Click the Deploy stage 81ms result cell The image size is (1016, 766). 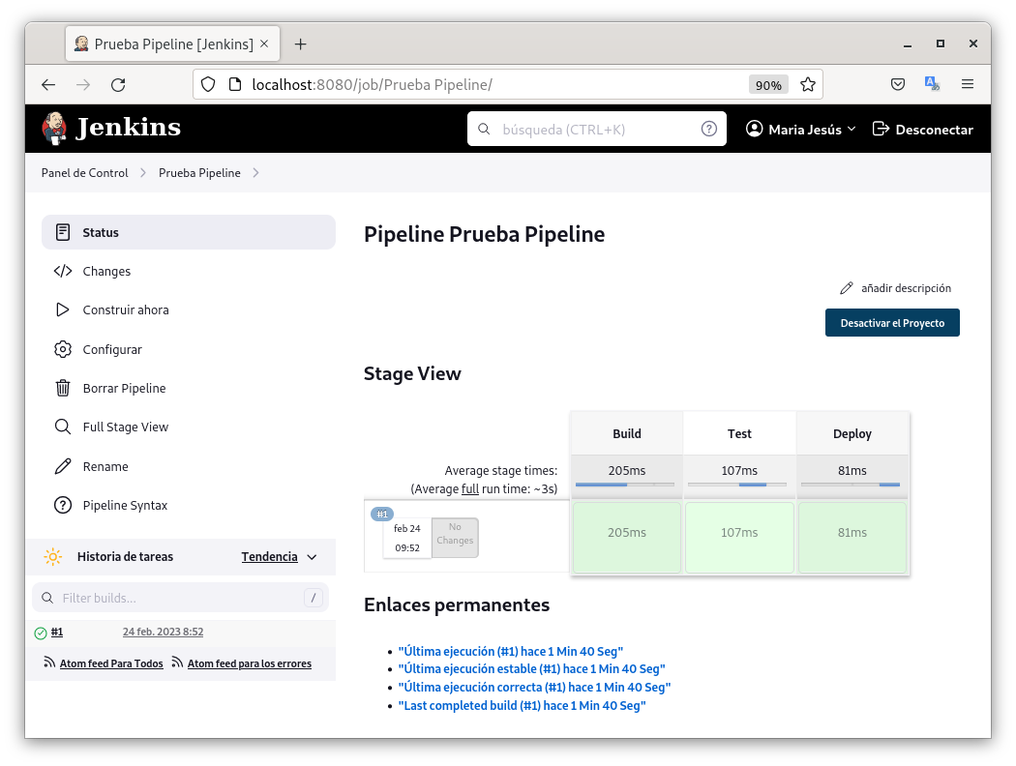(x=852, y=533)
